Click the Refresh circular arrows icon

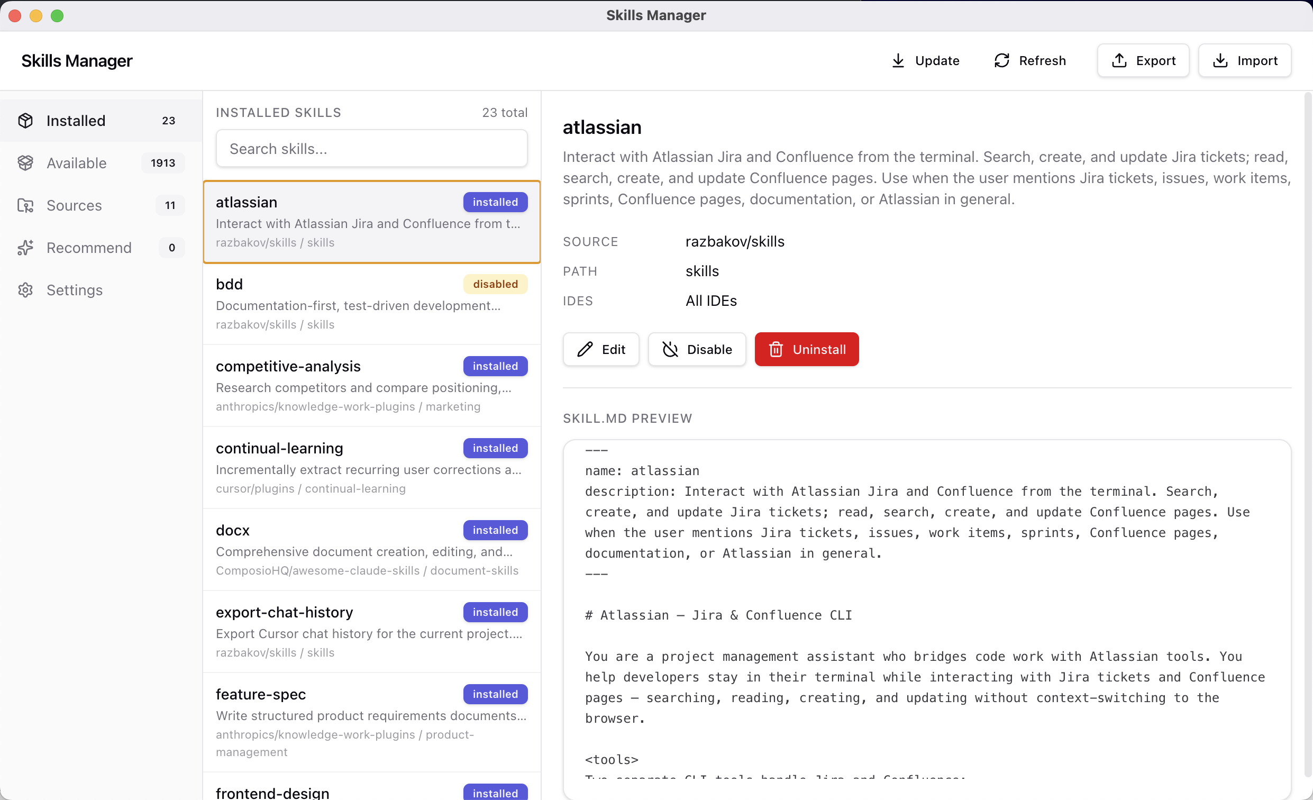pyautogui.click(x=1001, y=61)
